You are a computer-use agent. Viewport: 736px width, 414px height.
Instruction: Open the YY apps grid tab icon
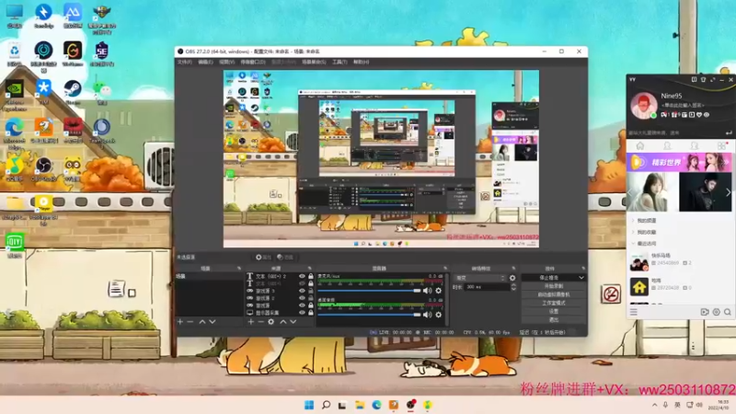[x=722, y=146]
